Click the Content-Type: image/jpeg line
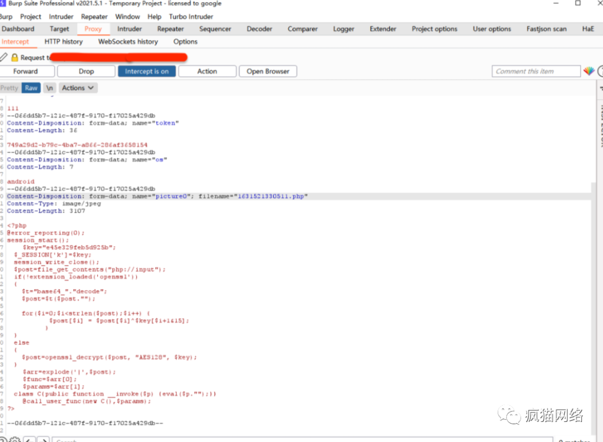Screen dimensions: 603x442 click(54, 204)
